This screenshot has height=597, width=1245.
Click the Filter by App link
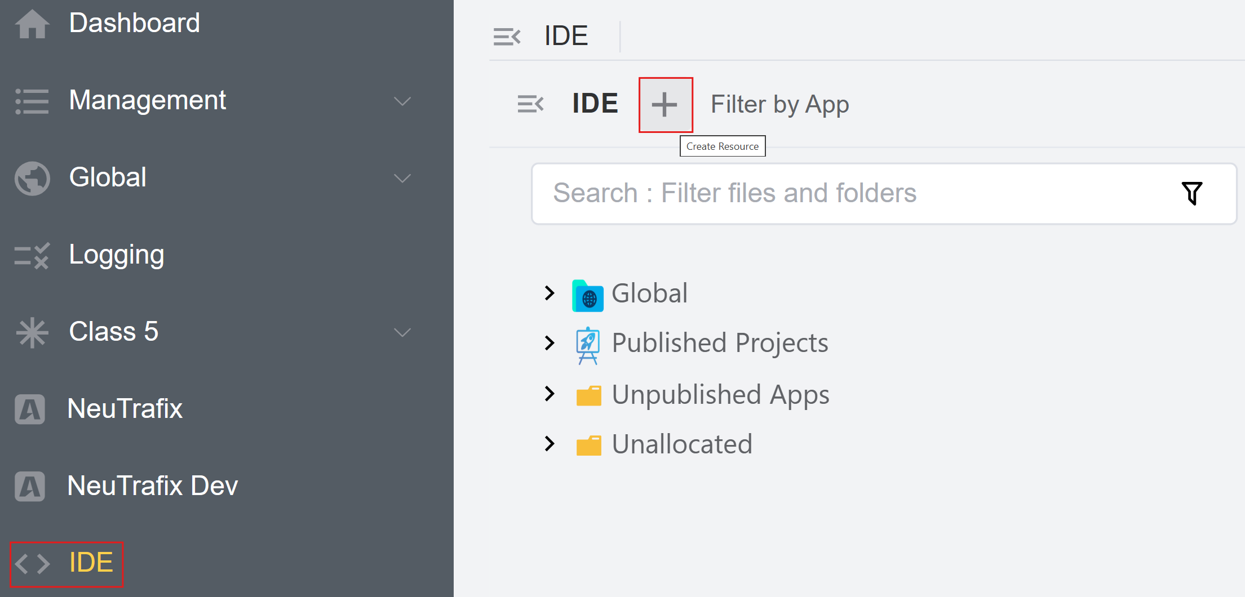coord(779,105)
